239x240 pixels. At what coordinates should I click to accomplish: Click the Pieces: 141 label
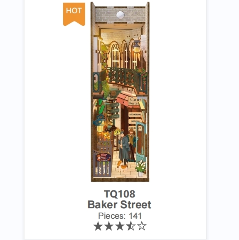pos(120,216)
